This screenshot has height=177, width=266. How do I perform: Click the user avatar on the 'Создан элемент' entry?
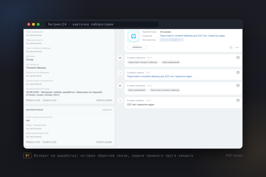238,100
